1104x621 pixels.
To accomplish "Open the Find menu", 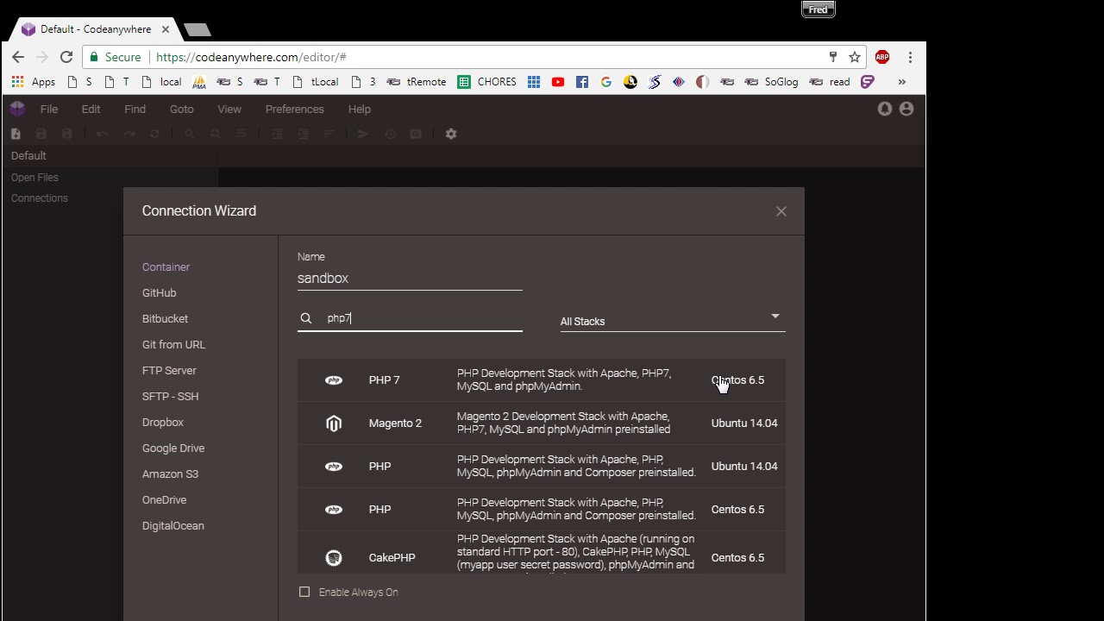I will [x=135, y=110].
